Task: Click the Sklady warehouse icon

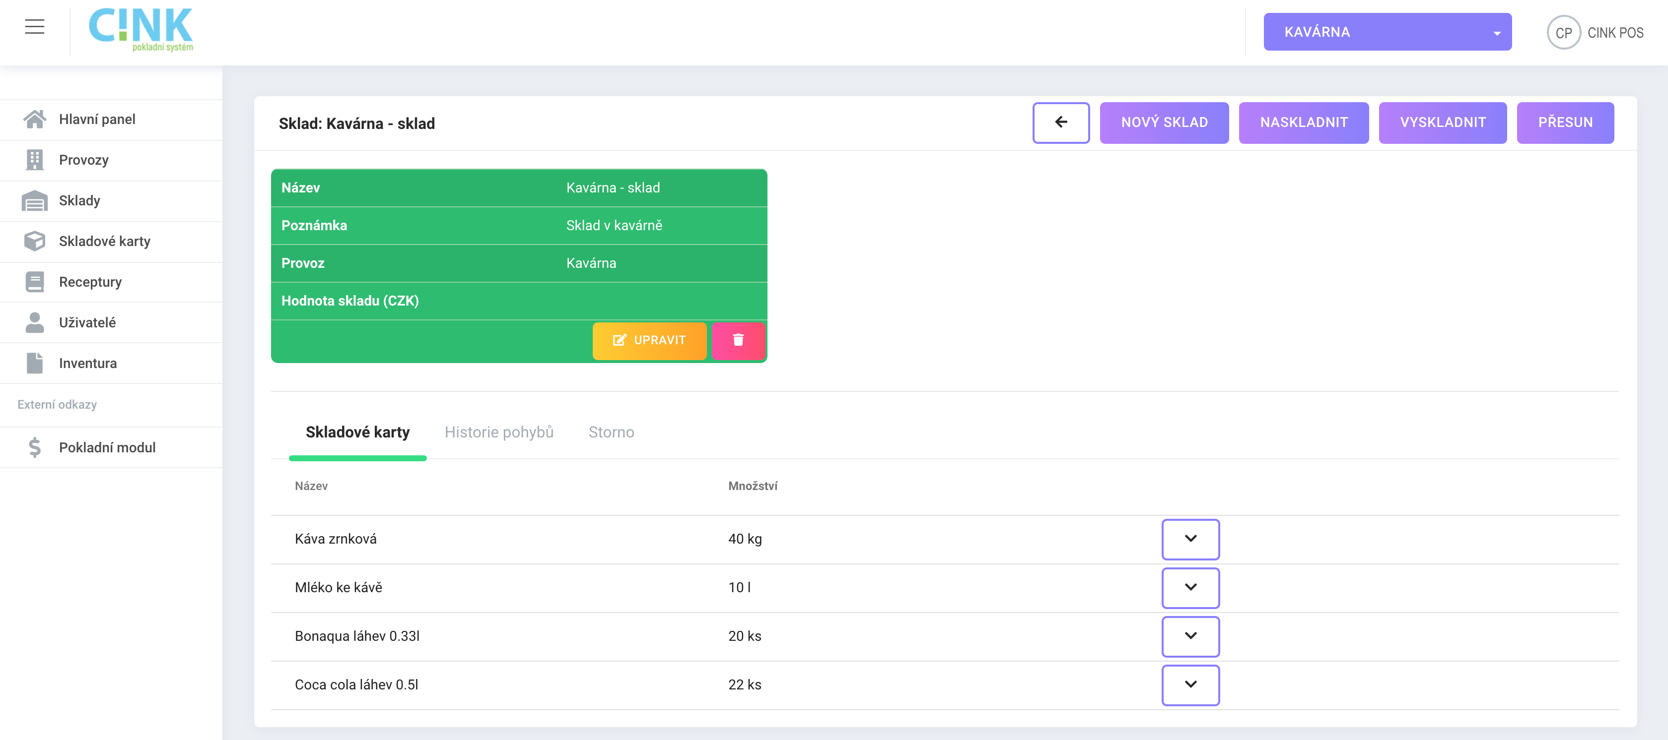Action: [34, 200]
